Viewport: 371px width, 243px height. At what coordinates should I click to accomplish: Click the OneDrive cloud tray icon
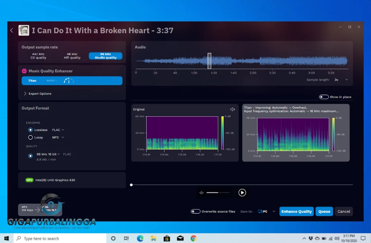[317, 238]
